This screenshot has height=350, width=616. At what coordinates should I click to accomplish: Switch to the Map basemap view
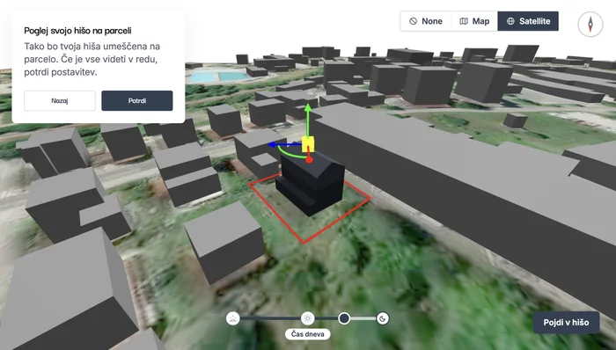(x=474, y=21)
